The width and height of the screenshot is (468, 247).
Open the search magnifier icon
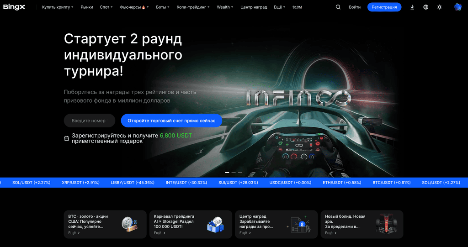coord(338,7)
